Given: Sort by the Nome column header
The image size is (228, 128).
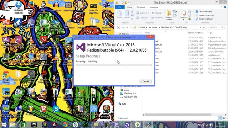Looking at the screenshot, I should [147, 33].
